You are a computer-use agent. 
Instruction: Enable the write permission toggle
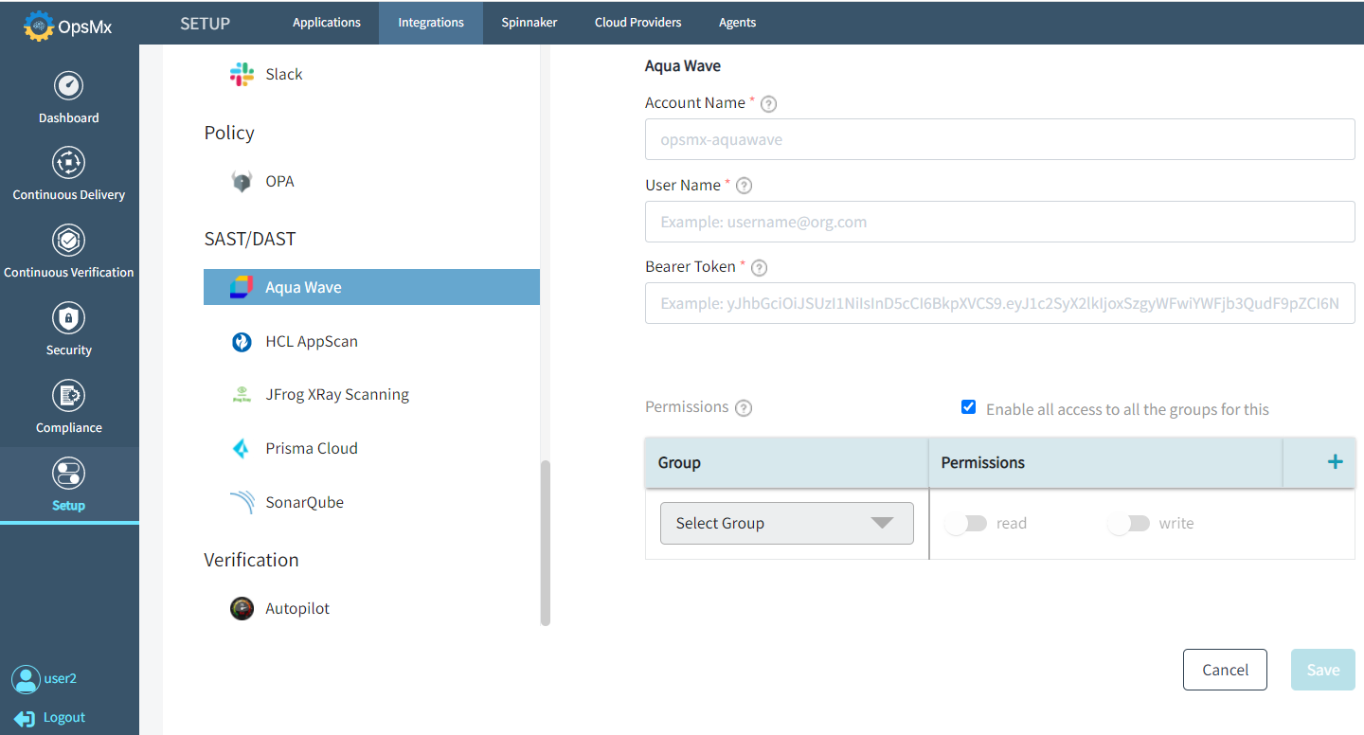click(x=1128, y=522)
